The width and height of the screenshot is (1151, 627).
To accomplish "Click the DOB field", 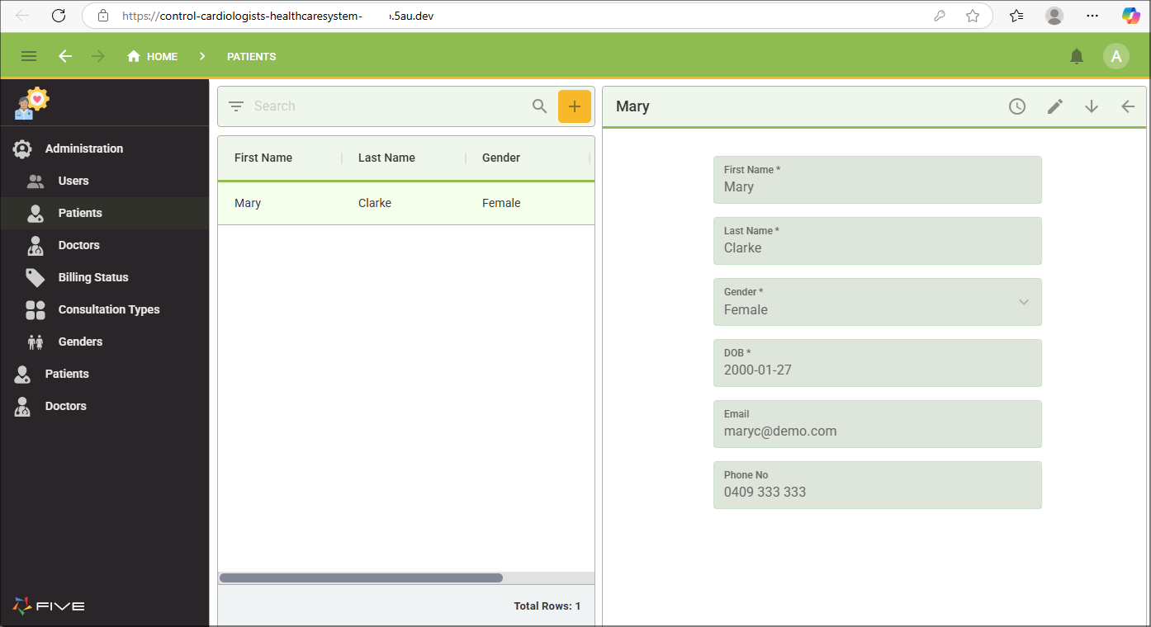I will coord(877,363).
